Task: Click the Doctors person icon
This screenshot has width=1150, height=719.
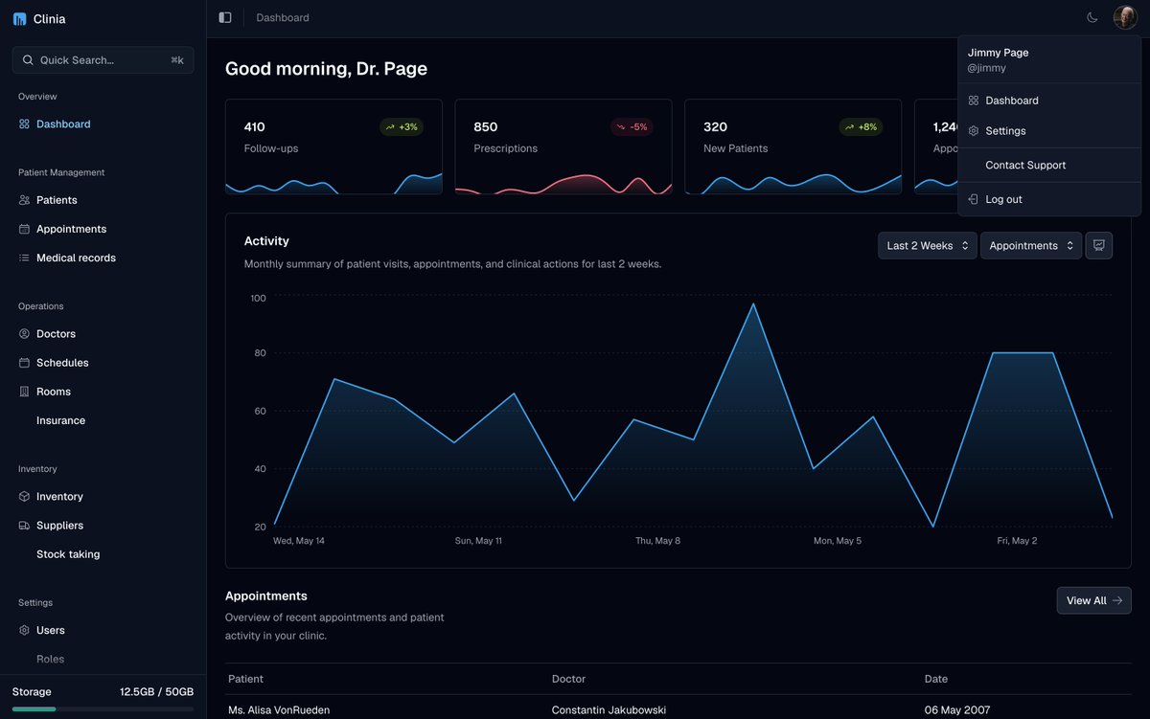Action: [x=25, y=334]
